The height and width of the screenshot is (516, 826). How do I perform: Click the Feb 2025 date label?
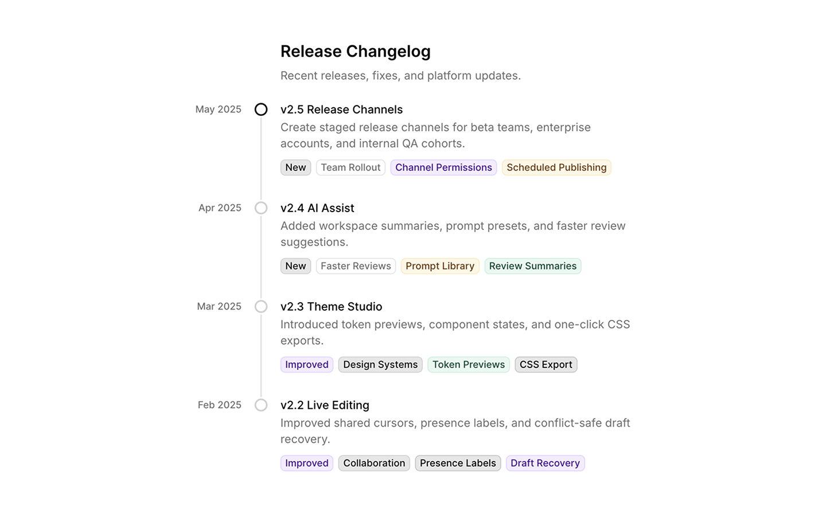(220, 405)
